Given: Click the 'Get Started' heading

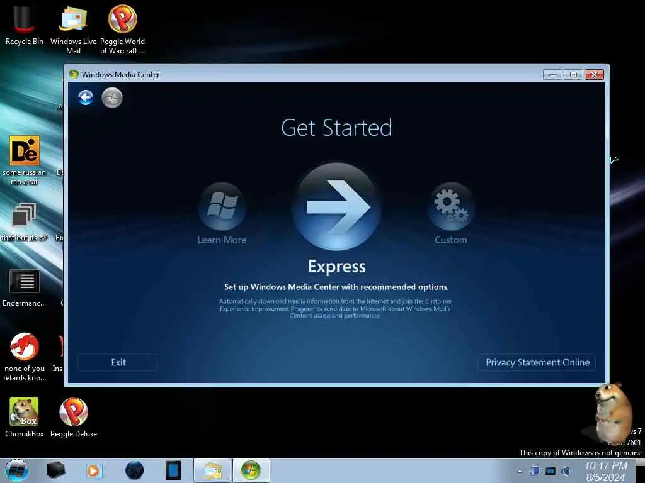Looking at the screenshot, I should coord(336,128).
